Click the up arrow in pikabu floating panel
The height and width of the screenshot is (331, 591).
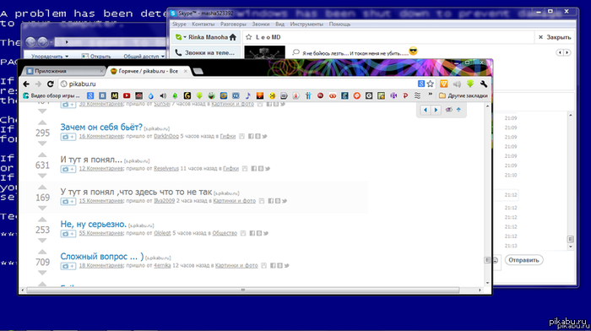tap(458, 109)
